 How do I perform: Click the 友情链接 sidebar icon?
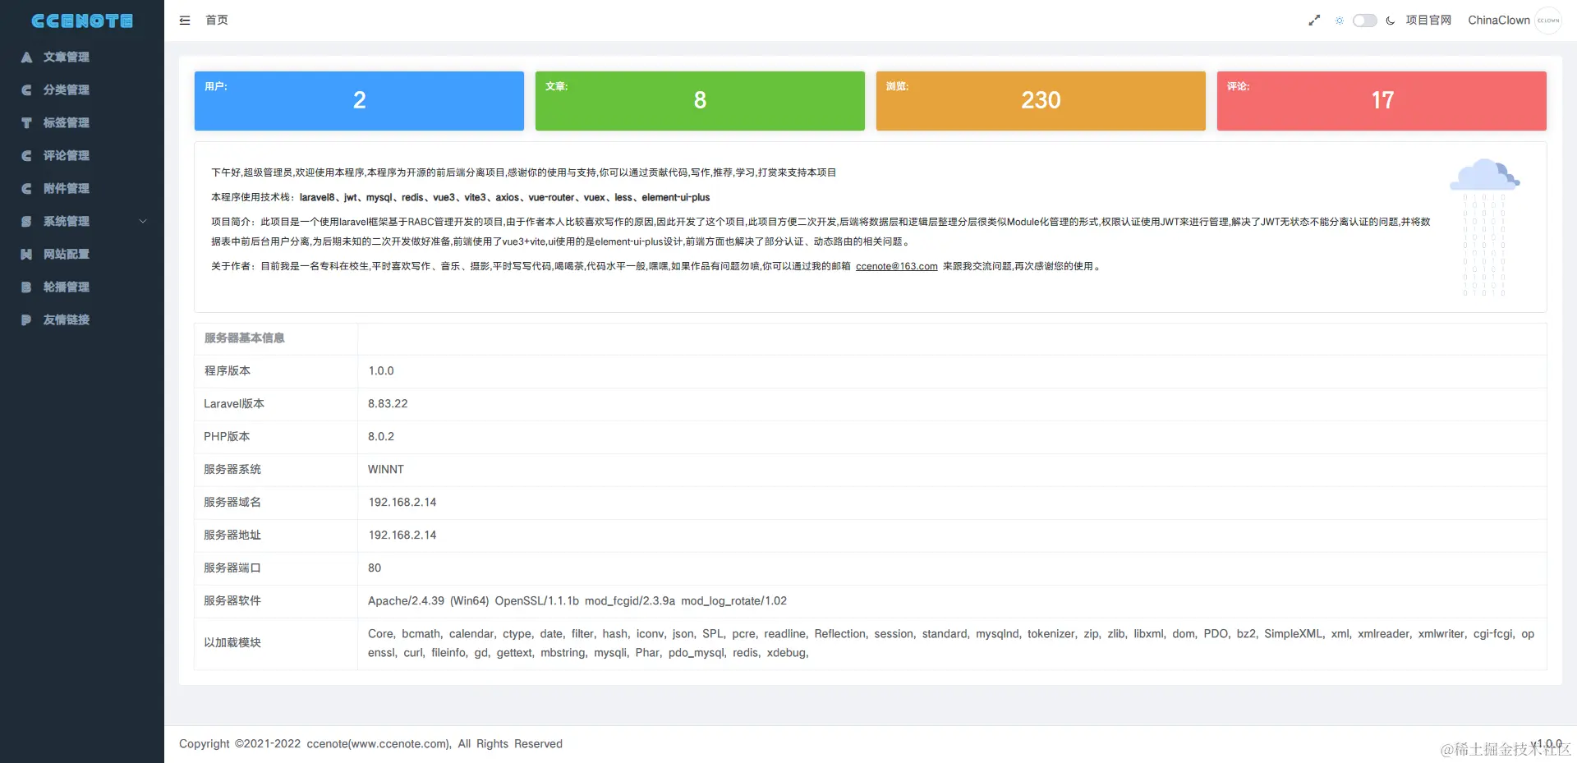(x=26, y=319)
